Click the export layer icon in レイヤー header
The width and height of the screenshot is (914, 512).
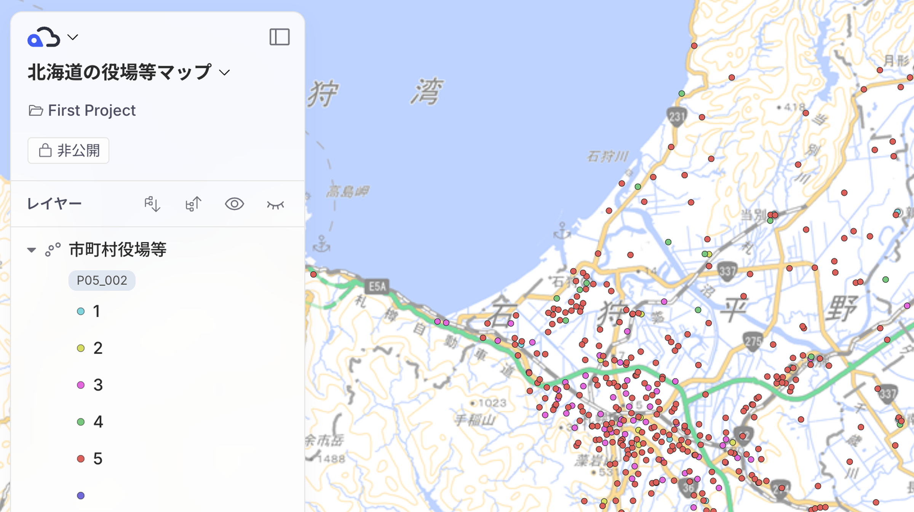(193, 204)
